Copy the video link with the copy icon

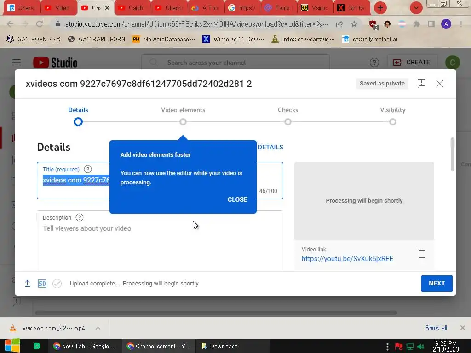[x=421, y=253]
